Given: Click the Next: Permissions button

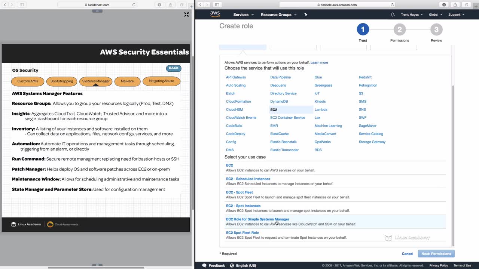Looking at the screenshot, I should pyautogui.click(x=436, y=254).
